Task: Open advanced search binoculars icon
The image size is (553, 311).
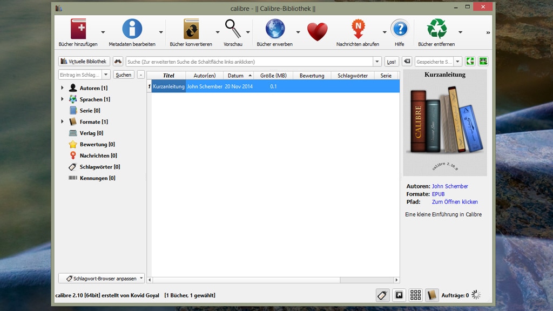Action: click(118, 62)
